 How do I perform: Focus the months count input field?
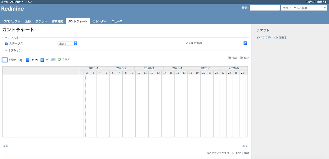5,60
